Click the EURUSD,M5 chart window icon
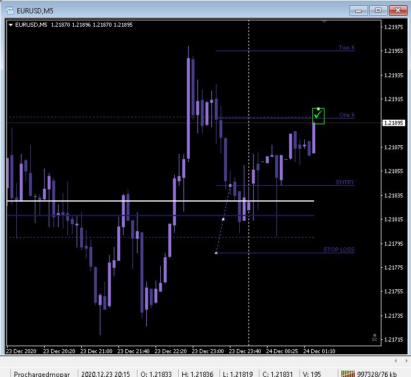This screenshot has height=377, width=411. [x=10, y=10]
